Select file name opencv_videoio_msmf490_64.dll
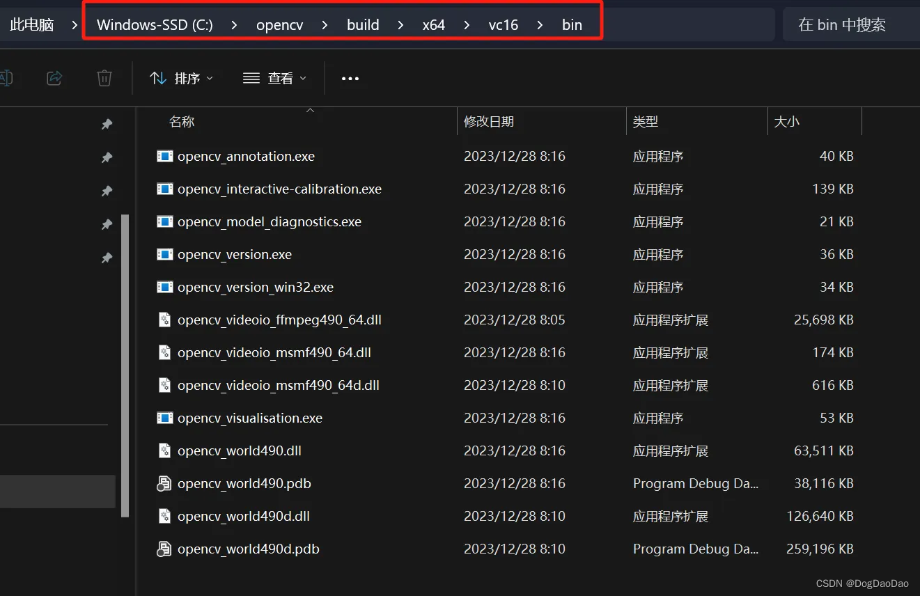 (274, 353)
